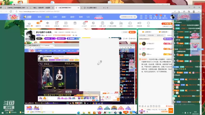Switch to 今日贡献 ranking tab
Screen dimensions: 205x115
pos(142,35)
